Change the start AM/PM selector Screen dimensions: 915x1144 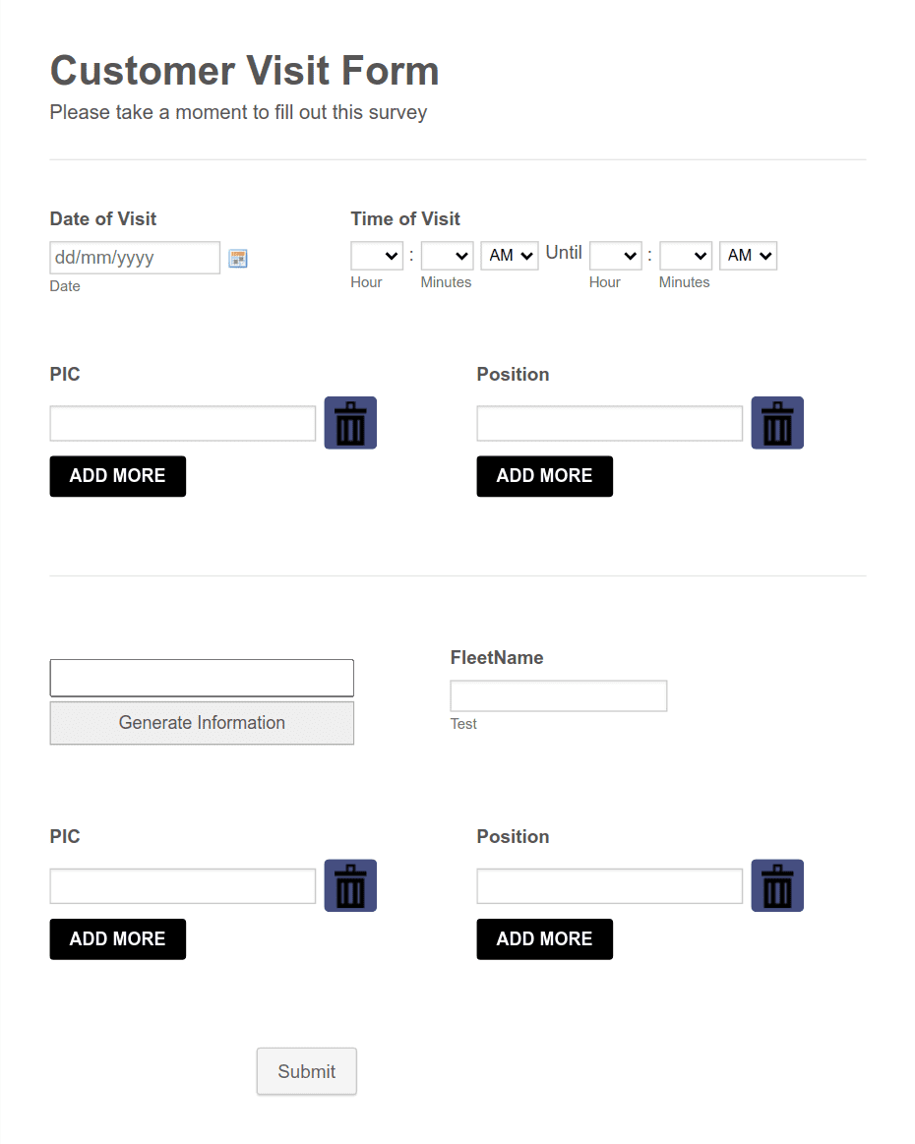[x=510, y=256]
